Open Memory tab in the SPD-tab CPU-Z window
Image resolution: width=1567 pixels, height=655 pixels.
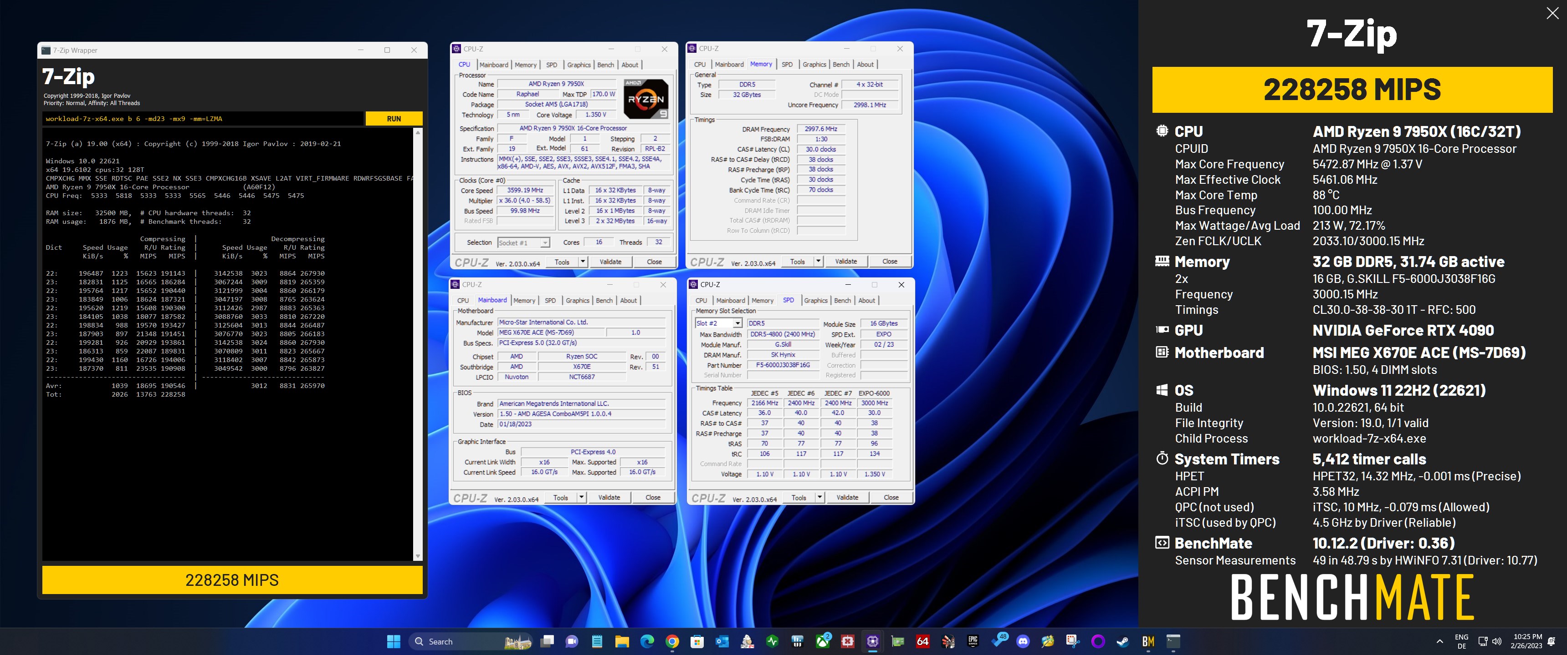pos(762,301)
